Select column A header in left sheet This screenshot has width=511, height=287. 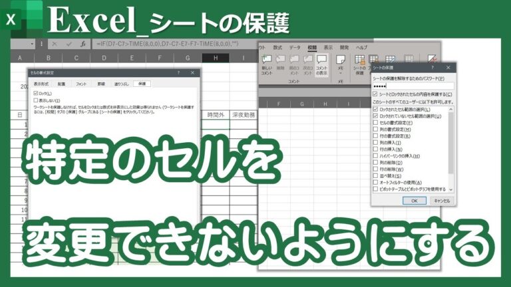point(20,58)
